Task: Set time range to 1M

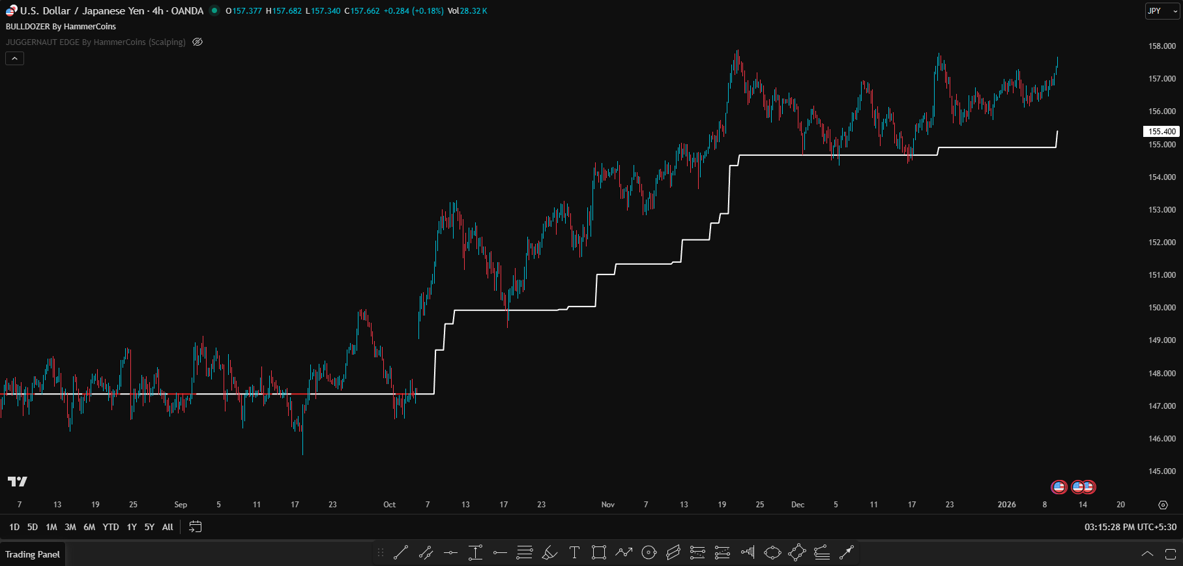Action: click(51, 527)
